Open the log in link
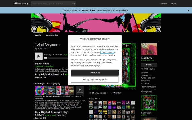Viewport: 192px width, 120px height. click(x=173, y=4)
